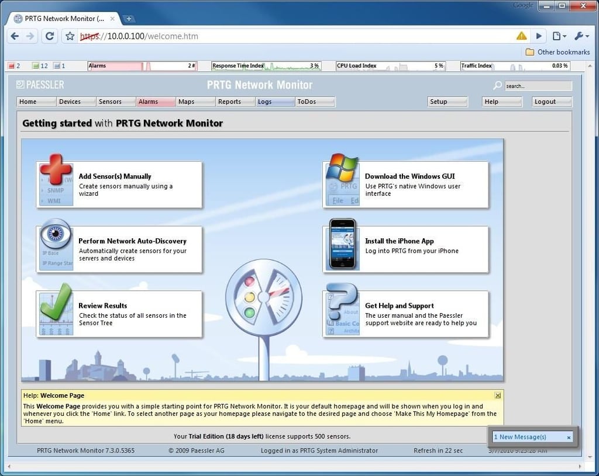Click the green checkmark Review Results icon

click(56, 301)
